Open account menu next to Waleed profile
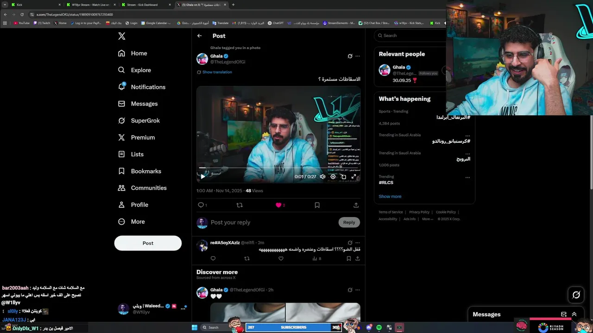Image resolution: width=593 pixels, height=333 pixels. click(183, 309)
